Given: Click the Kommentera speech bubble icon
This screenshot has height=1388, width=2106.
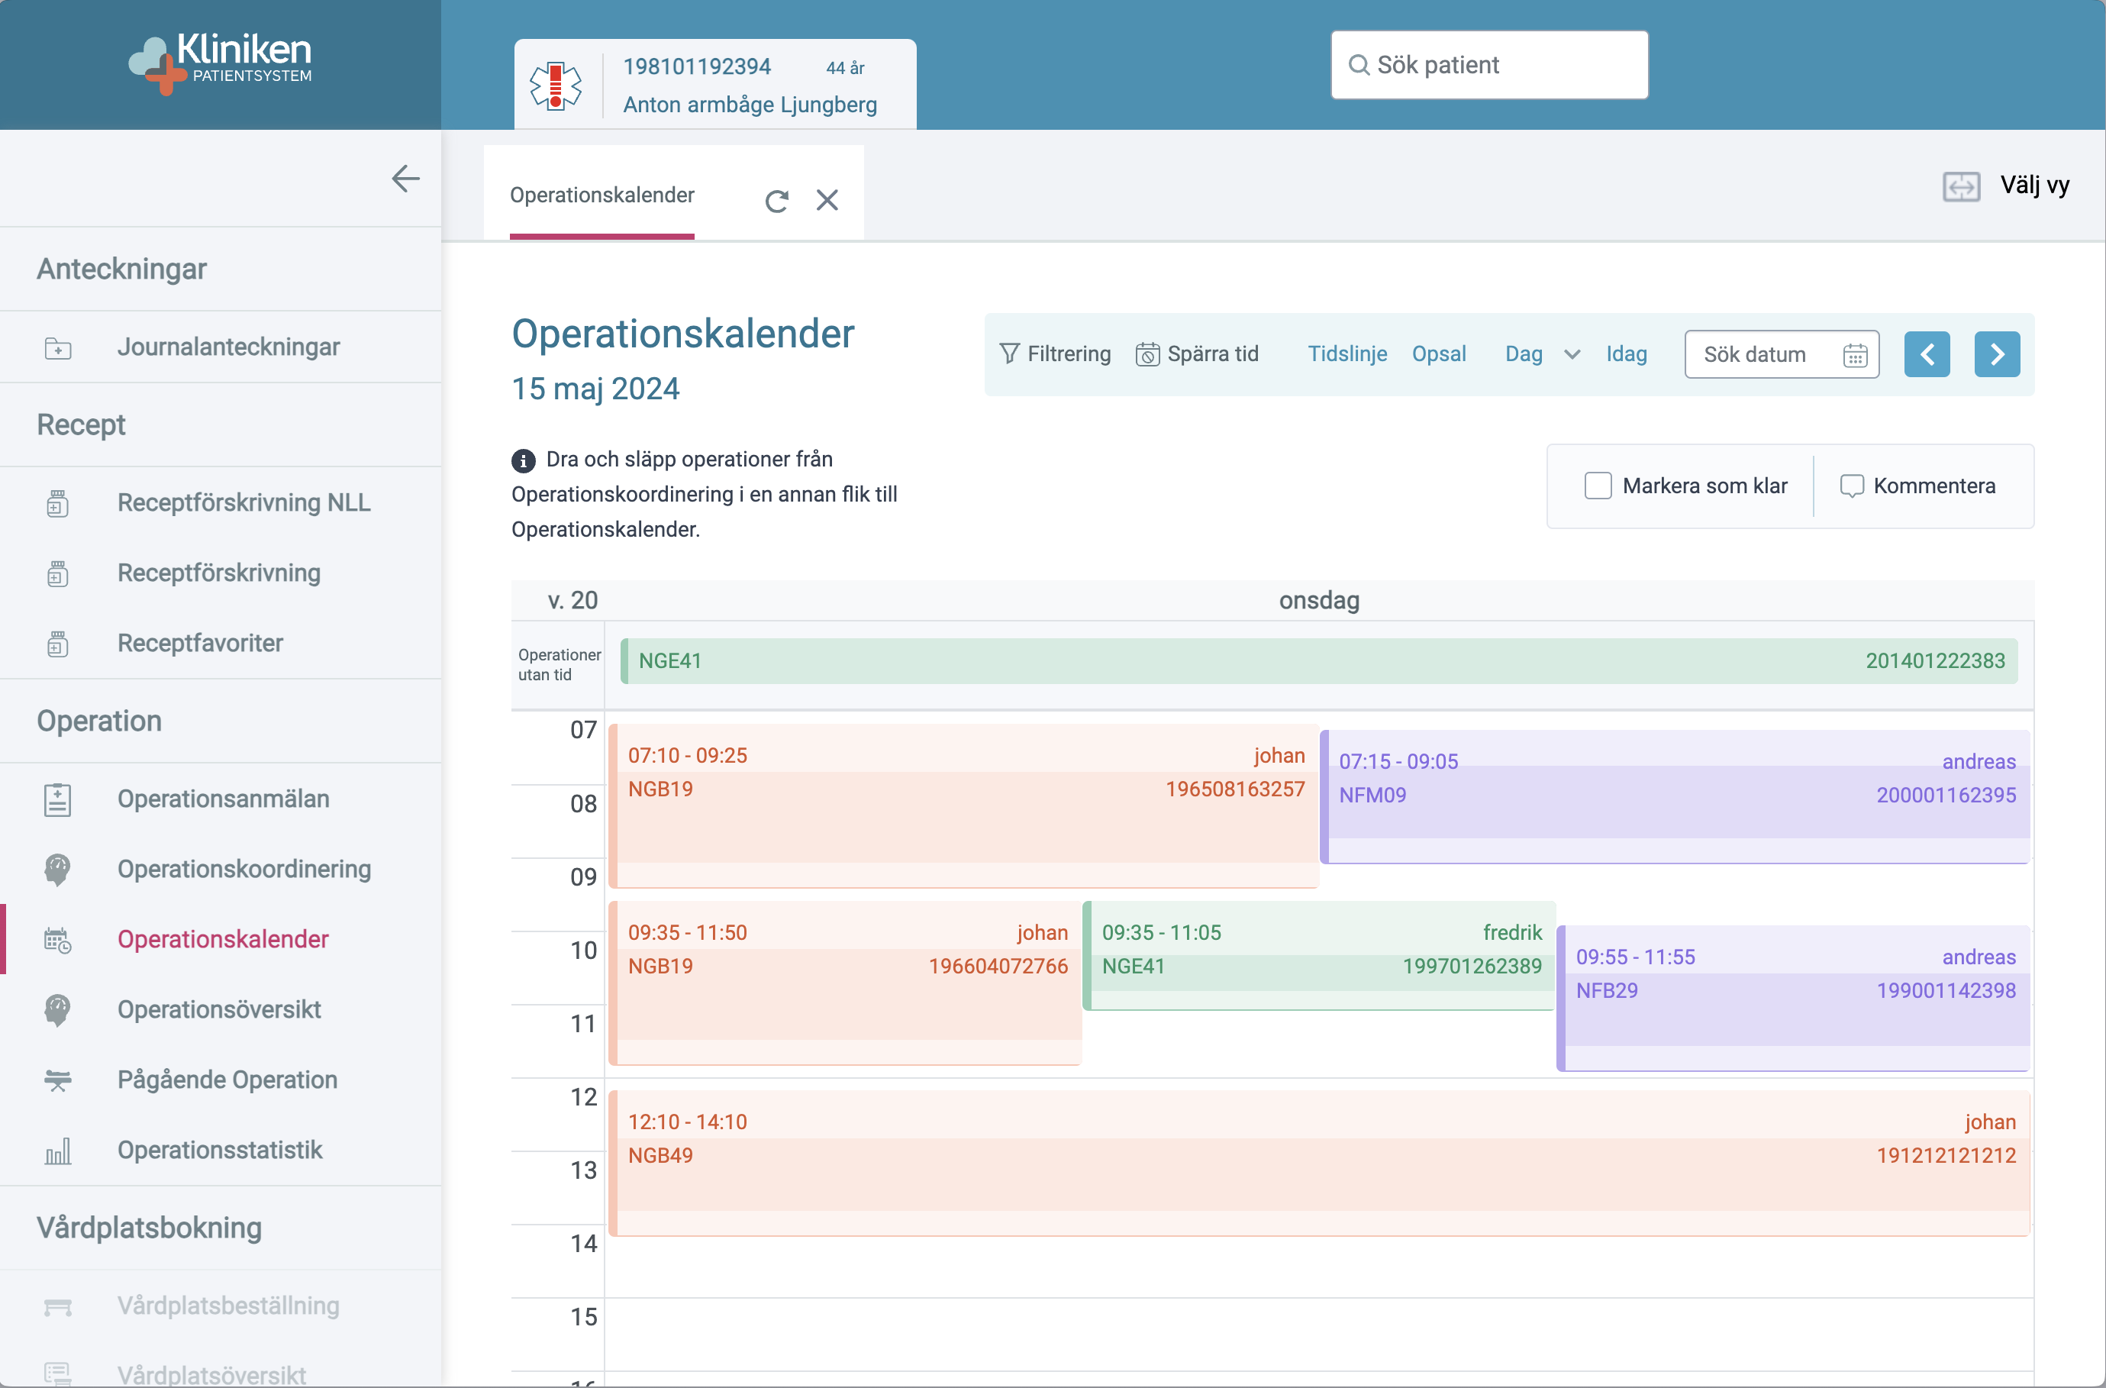Looking at the screenshot, I should pos(1851,486).
